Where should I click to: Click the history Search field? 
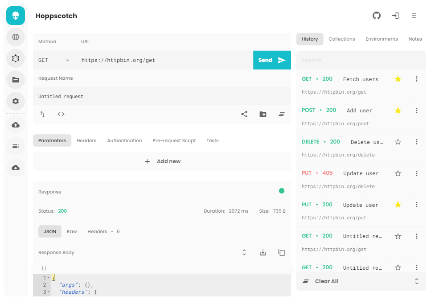click(361, 60)
